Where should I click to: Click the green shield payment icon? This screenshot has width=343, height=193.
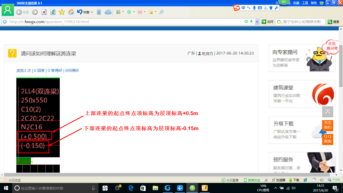click(129, 12)
